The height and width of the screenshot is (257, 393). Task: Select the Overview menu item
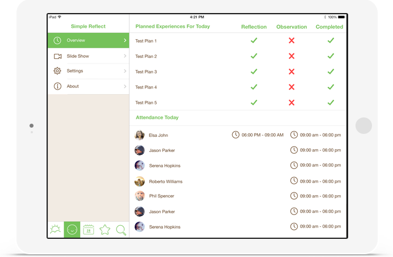[x=88, y=40]
